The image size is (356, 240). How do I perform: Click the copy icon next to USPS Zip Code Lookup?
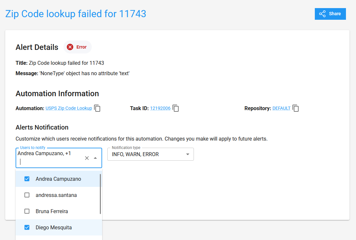tap(97, 109)
